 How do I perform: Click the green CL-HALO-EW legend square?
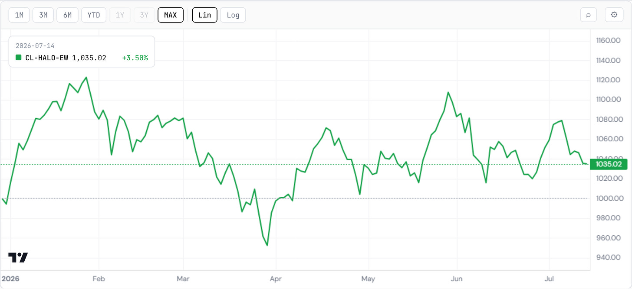tap(18, 58)
